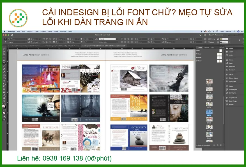Switch to PortaitPatagonia document tab
This screenshot has width=246, height=167.
pyautogui.click(x=62, y=46)
